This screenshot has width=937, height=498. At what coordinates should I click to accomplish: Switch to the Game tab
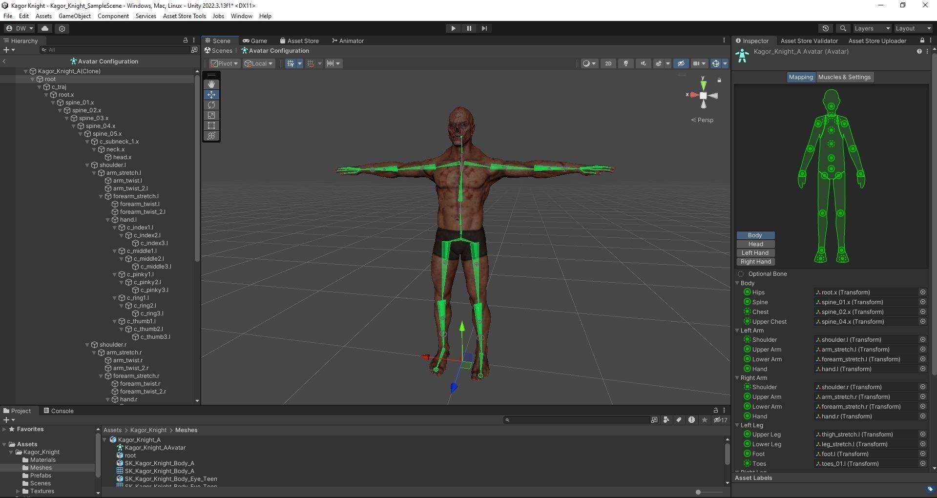tap(255, 41)
